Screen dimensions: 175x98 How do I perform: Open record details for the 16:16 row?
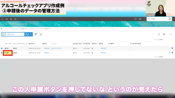click(2, 48)
